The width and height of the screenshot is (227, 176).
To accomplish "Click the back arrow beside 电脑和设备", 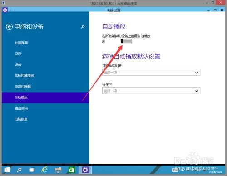I will point(9,27).
